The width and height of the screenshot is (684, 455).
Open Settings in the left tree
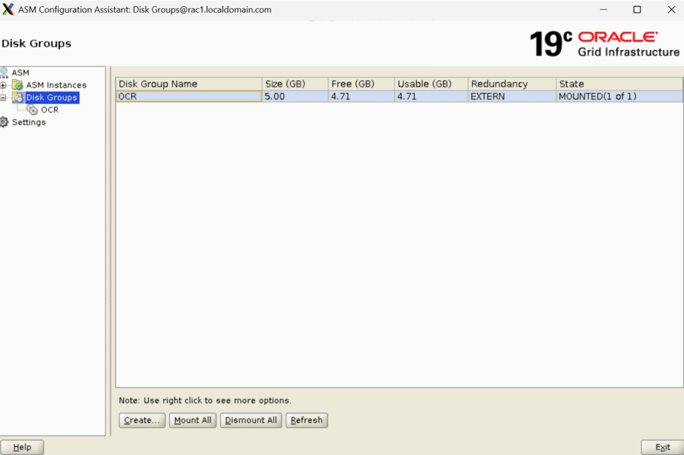[29, 122]
